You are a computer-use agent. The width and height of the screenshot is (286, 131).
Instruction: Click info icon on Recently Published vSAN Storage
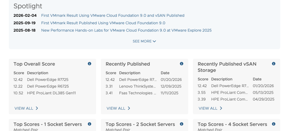274,64
